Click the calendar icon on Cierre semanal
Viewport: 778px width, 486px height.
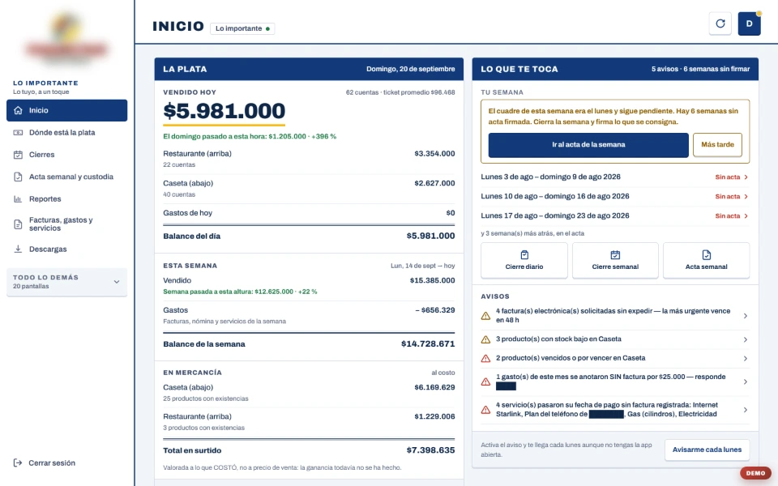[615, 255]
